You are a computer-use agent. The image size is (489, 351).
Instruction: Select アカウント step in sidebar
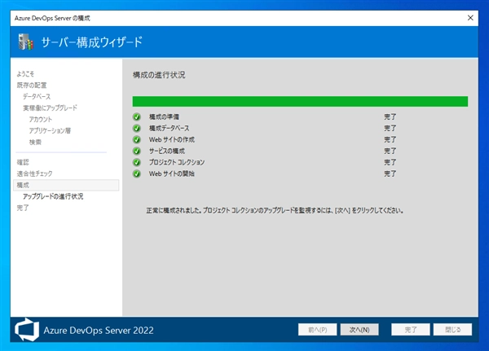tap(41, 120)
